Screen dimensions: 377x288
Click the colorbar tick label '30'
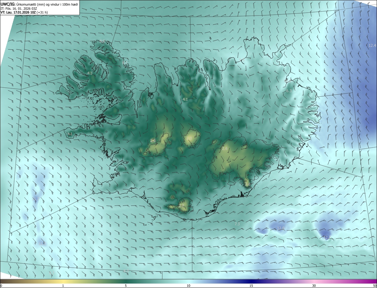point(314,286)
